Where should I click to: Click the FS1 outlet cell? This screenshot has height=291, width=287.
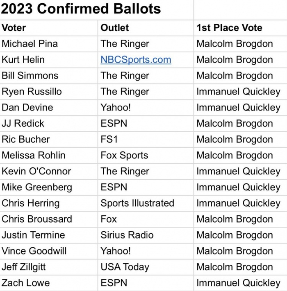tap(109, 140)
